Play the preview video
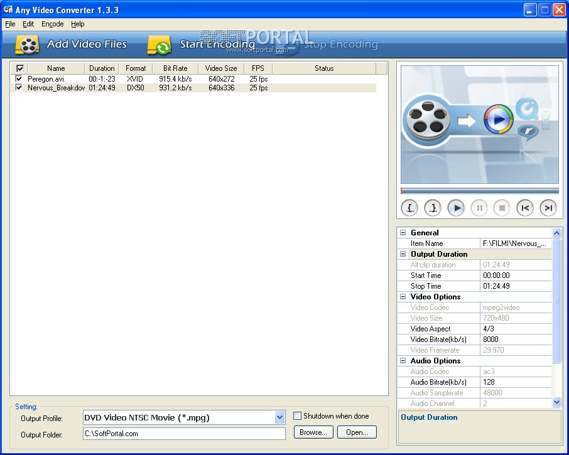 pos(456,208)
